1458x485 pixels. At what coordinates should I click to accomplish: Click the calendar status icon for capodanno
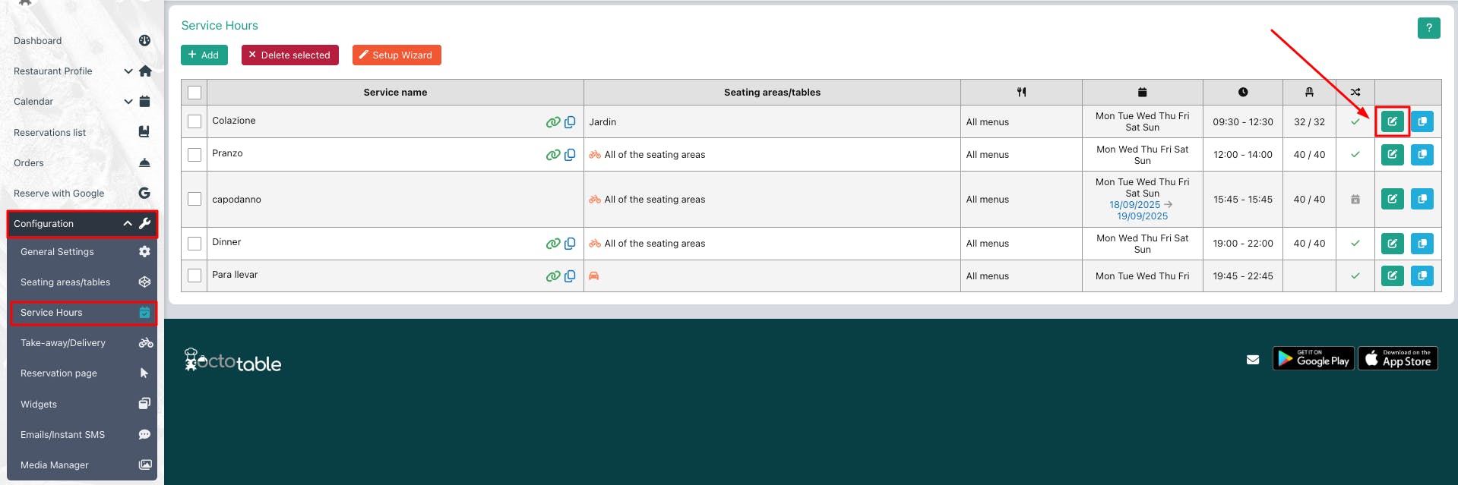[1355, 200]
